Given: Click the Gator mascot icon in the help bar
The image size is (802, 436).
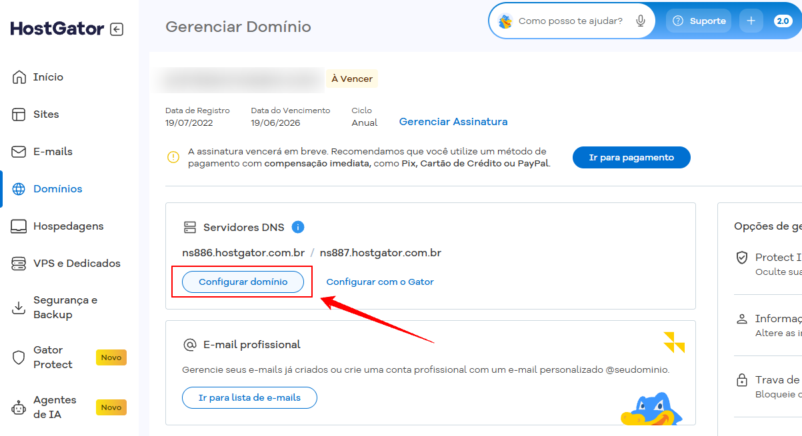Looking at the screenshot, I should (505, 21).
